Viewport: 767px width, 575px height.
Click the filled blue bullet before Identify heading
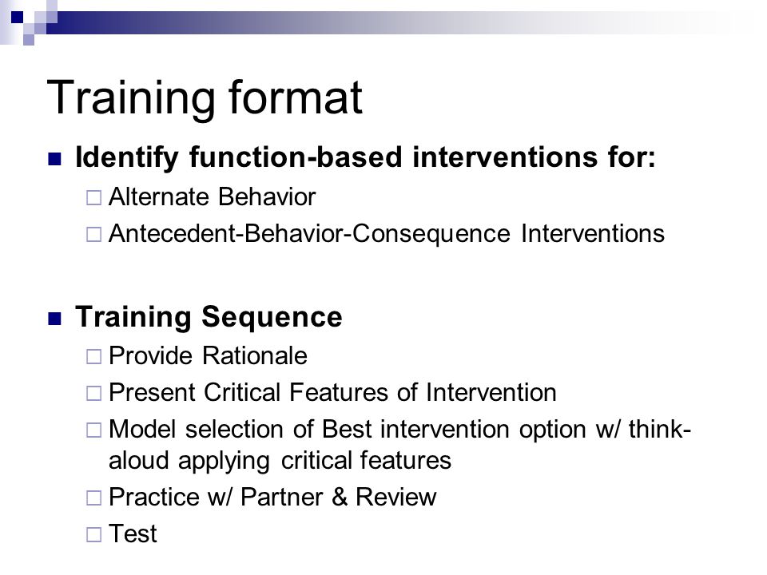pyautogui.click(x=55, y=160)
